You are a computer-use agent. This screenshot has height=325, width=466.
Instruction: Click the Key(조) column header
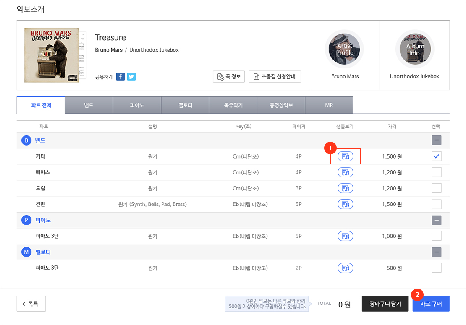point(243,127)
